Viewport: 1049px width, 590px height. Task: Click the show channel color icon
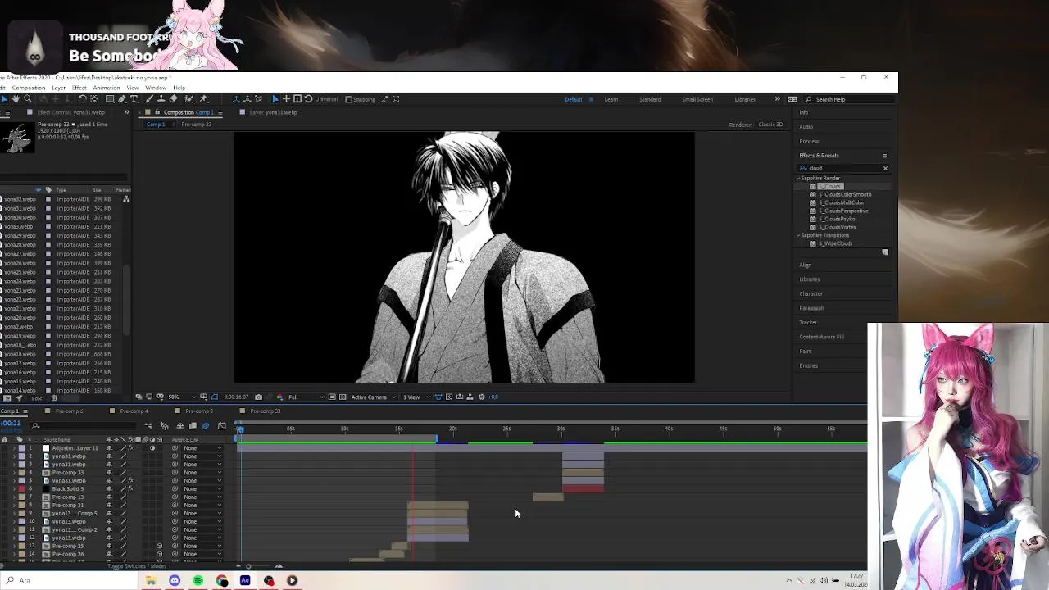coord(279,397)
